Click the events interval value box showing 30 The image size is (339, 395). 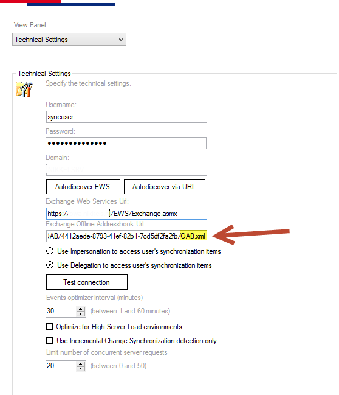click(x=61, y=311)
